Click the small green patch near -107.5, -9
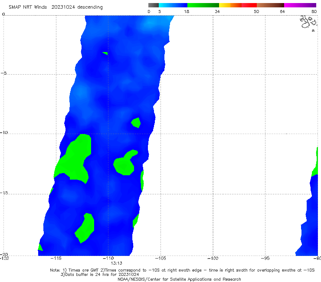This screenshot has width=321, height=282. point(136,123)
